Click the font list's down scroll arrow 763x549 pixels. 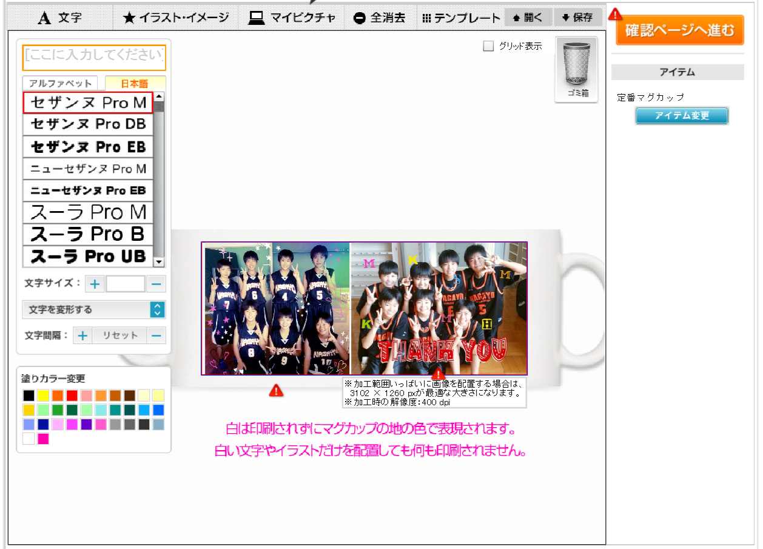159,262
